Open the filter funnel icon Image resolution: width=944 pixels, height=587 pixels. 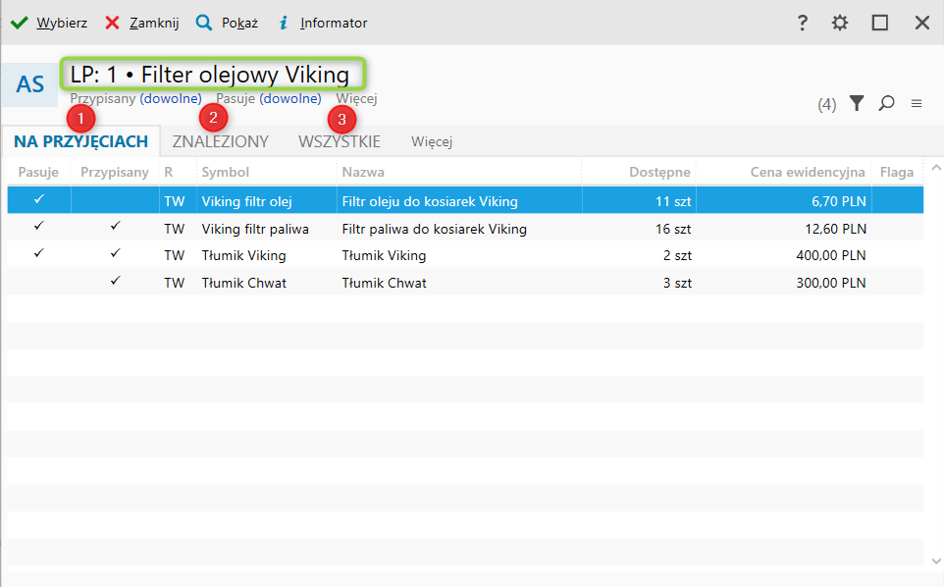coord(857,103)
